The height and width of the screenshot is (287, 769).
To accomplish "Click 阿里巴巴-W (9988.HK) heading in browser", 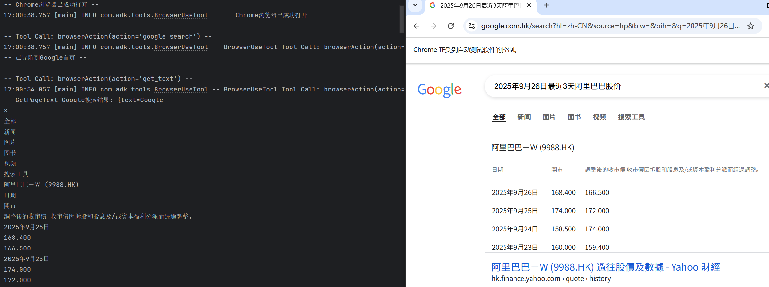I will pyautogui.click(x=533, y=147).
